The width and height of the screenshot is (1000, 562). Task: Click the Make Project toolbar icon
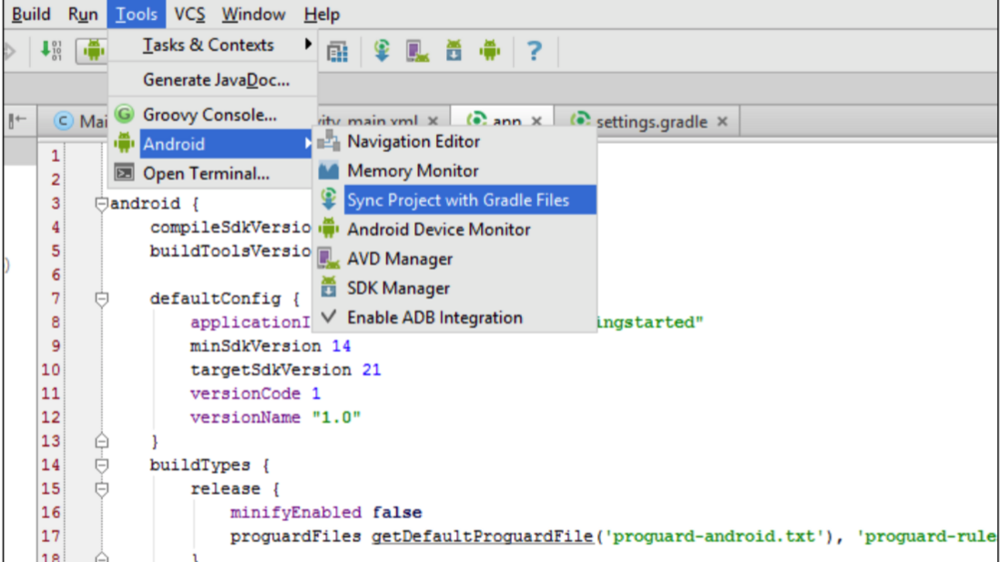click(51, 50)
